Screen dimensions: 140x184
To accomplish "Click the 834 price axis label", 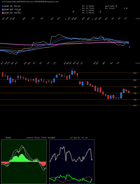I will point(135,80).
